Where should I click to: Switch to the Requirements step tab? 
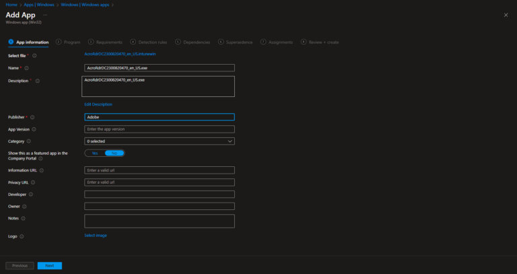[106, 42]
